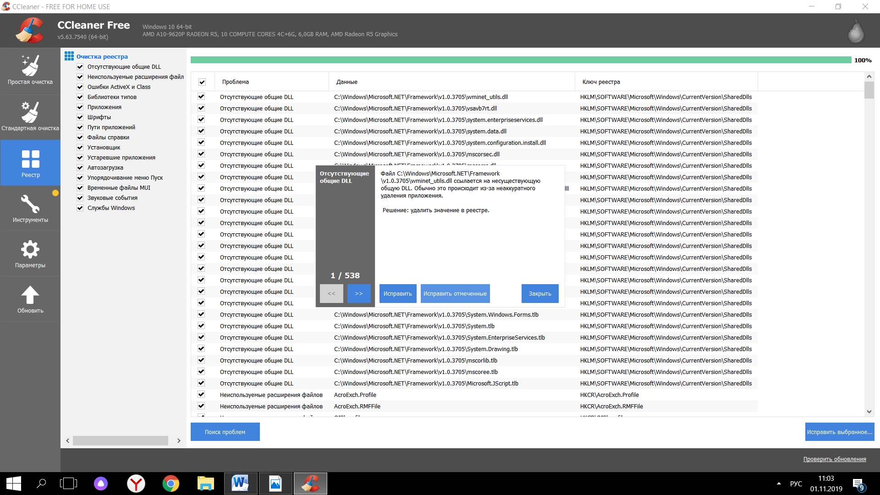880x495 pixels.
Task: Click the results list vertical scrollbar thumb
Action: [x=869, y=90]
